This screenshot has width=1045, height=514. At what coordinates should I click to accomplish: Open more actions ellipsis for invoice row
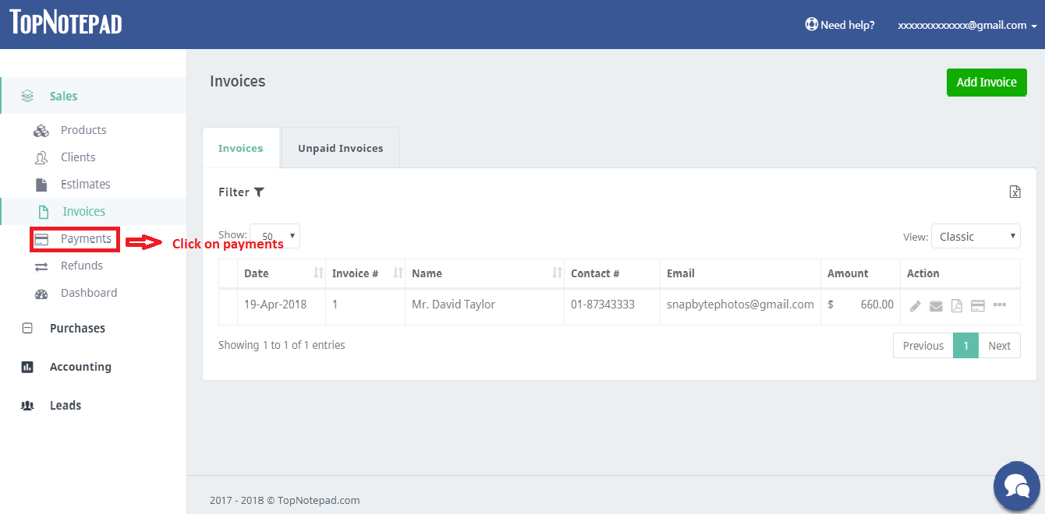[x=1000, y=305]
